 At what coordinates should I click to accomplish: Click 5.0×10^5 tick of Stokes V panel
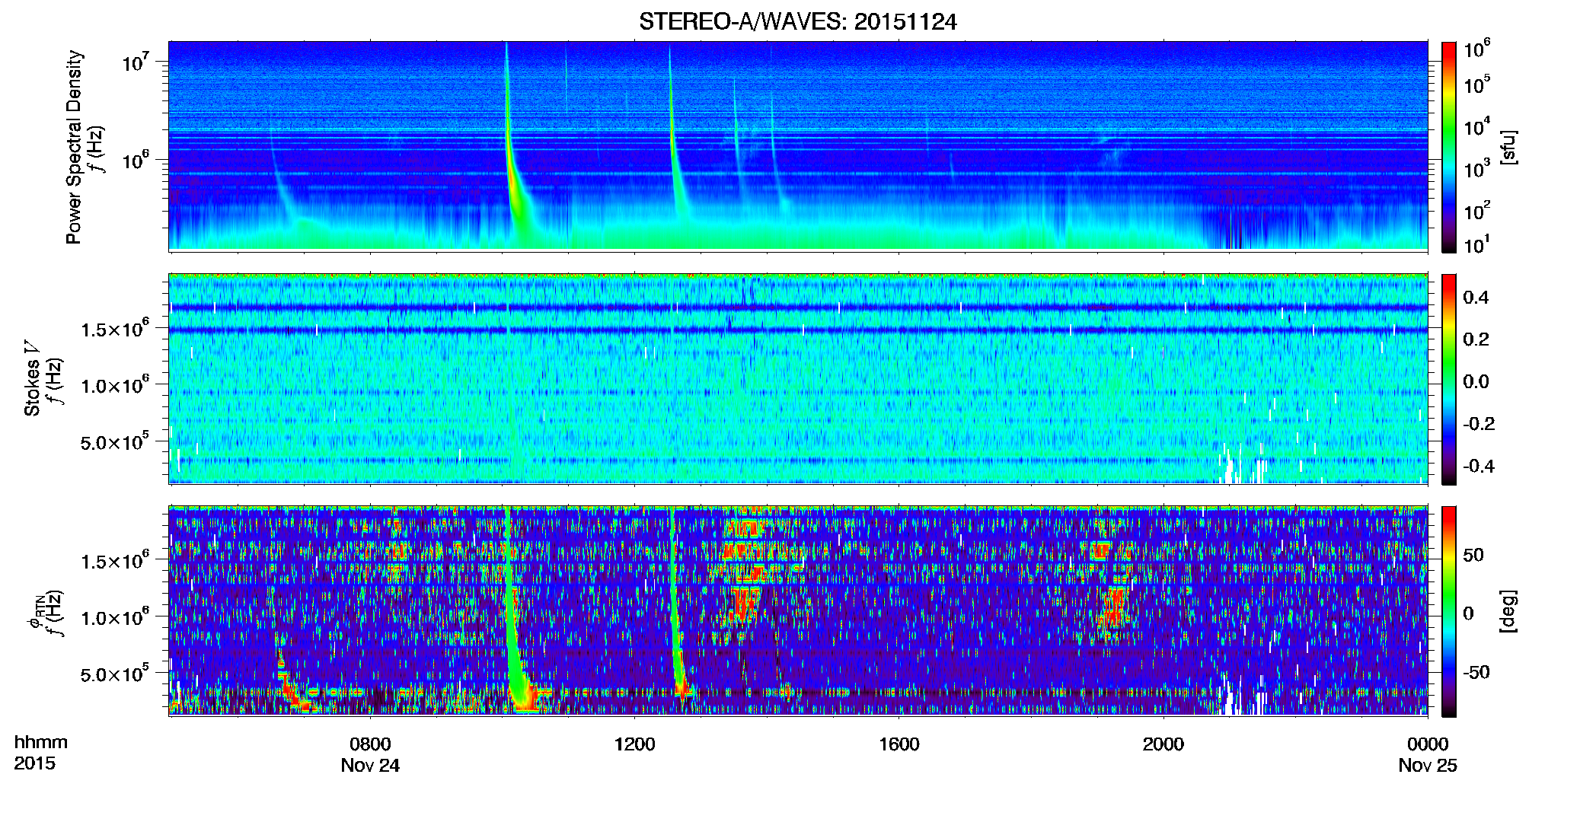[x=115, y=441]
